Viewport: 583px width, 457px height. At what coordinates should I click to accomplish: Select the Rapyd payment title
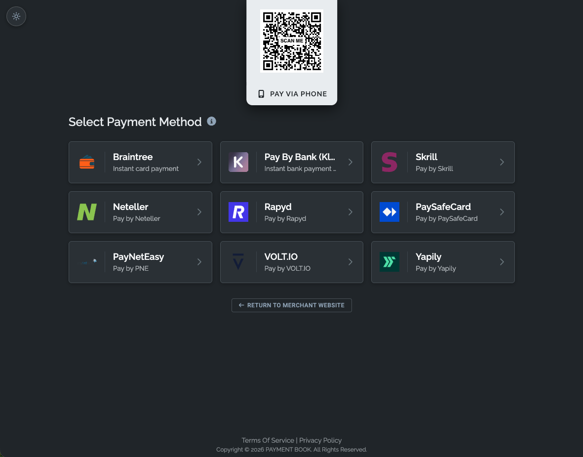(x=278, y=207)
